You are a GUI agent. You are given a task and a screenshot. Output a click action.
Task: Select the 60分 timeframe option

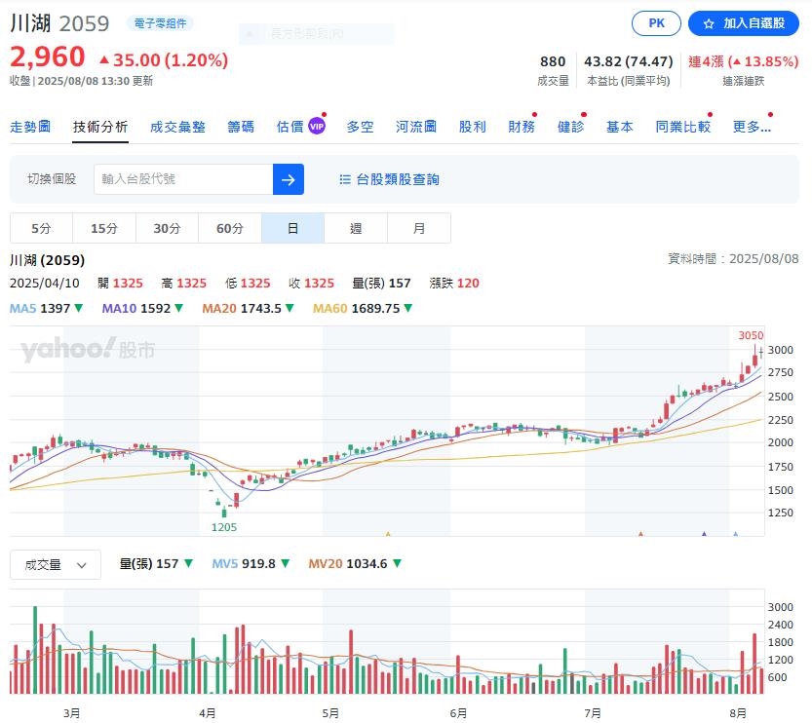(230, 227)
